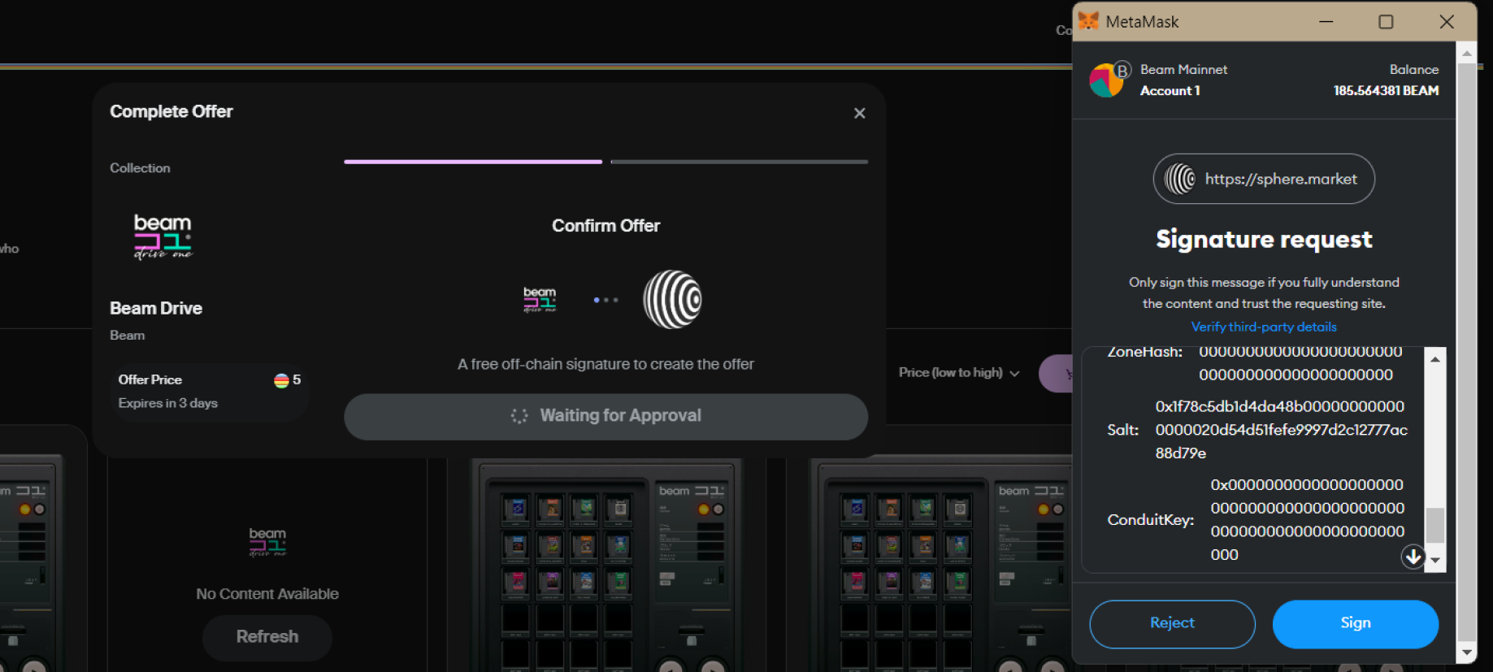Reject the MetaMask signature request
This screenshot has width=1493, height=672.
(1172, 623)
